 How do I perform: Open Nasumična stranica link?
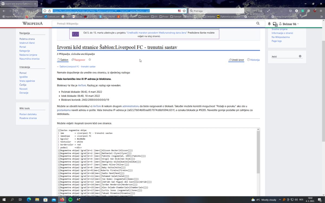29,59
